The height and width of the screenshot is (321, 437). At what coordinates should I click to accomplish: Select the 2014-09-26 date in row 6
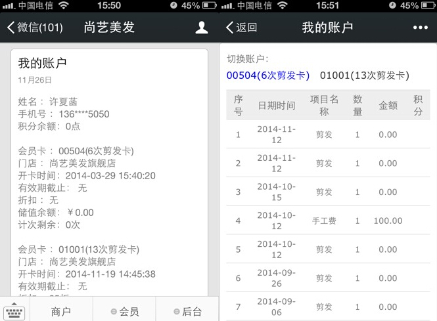click(x=277, y=278)
